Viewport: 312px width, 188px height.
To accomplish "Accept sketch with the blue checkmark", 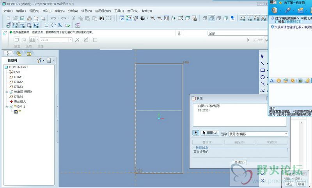I will [262, 174].
